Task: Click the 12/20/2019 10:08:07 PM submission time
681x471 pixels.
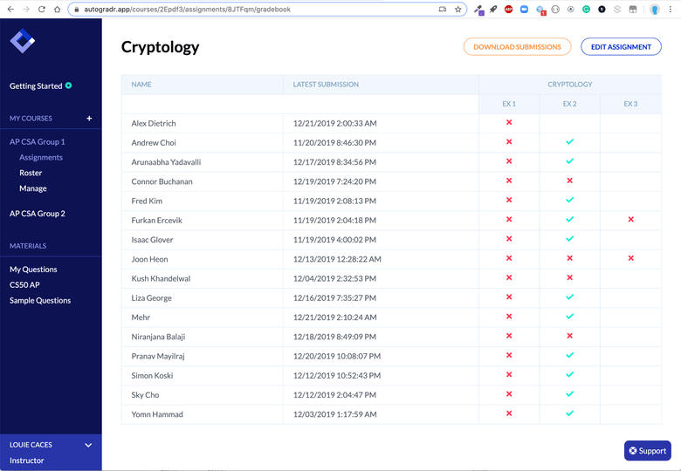Action: click(337, 356)
